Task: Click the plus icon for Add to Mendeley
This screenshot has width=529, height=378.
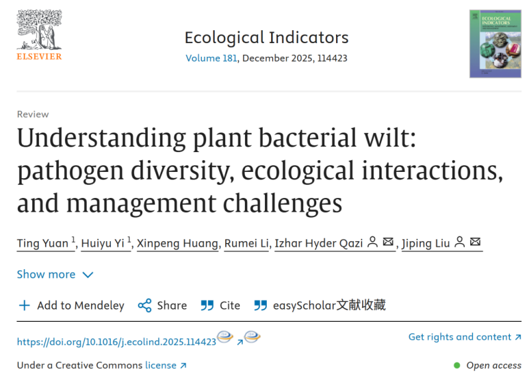Action: (24, 305)
